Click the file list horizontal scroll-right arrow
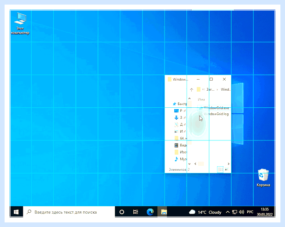Image resolution: width=285 pixels, height=227 pixels. (x=228, y=164)
